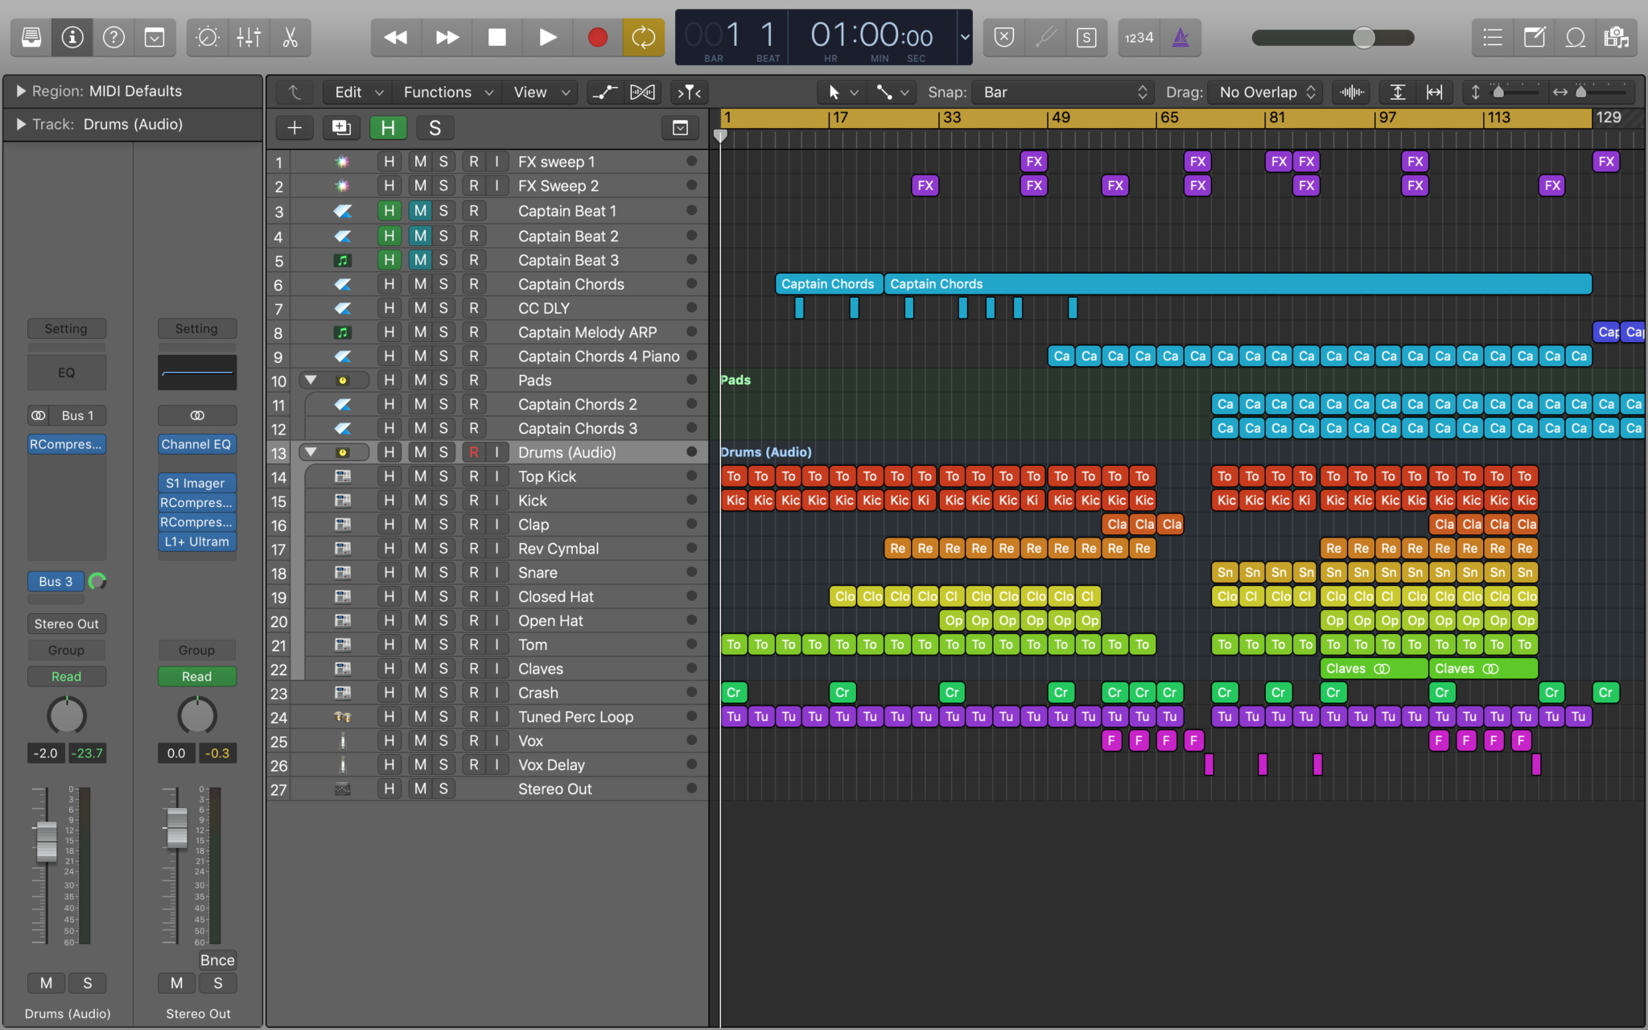
Task: Click the Stereo Out pan knob
Action: coord(196,715)
